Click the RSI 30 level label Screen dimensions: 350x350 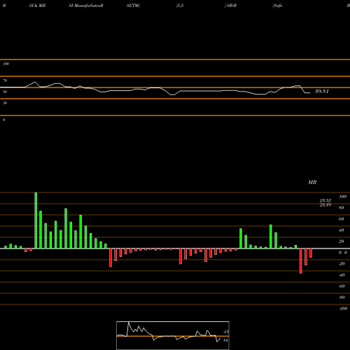[x=5, y=103]
